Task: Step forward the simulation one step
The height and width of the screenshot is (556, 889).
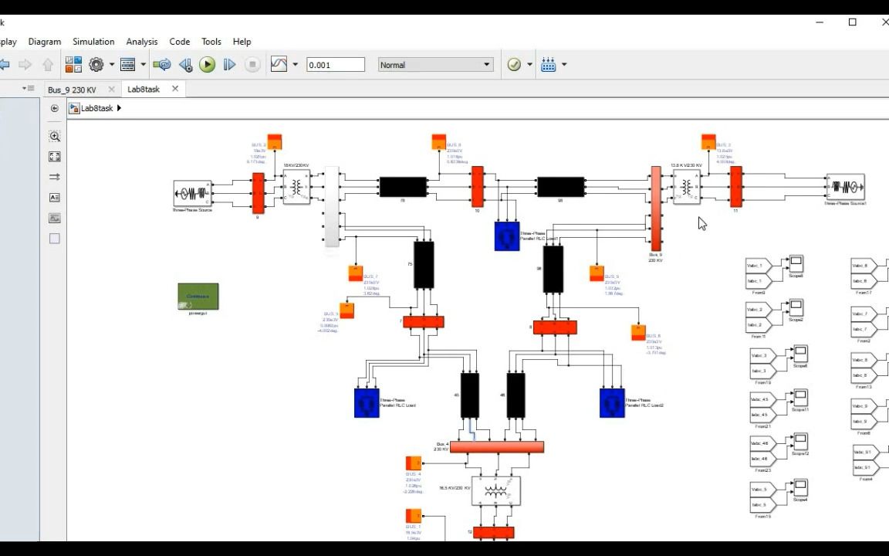Action: (x=229, y=64)
